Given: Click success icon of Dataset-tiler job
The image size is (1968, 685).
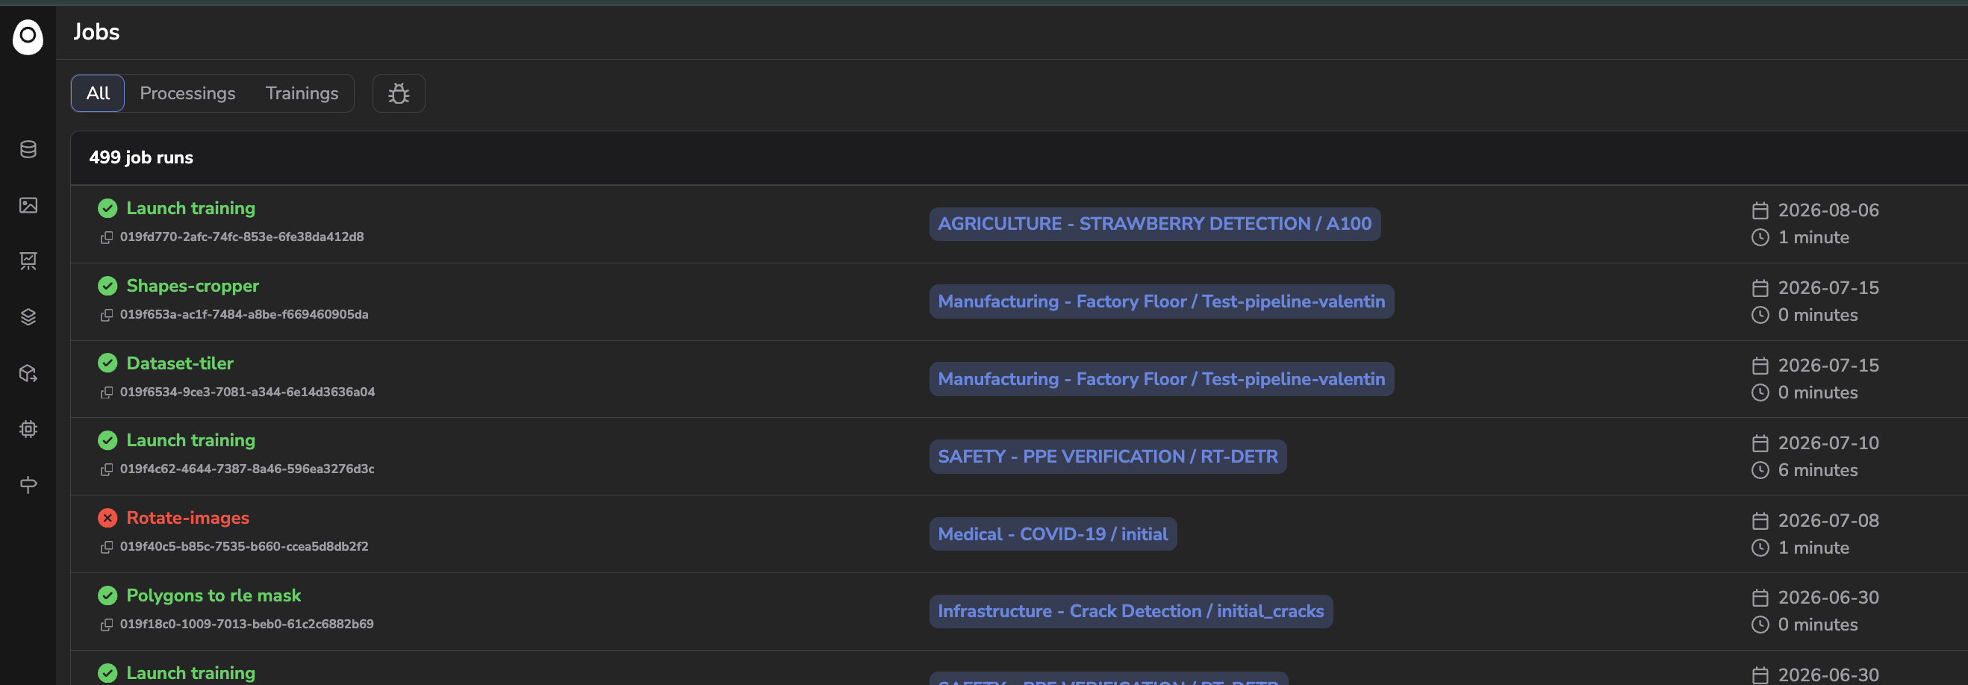Looking at the screenshot, I should (108, 363).
